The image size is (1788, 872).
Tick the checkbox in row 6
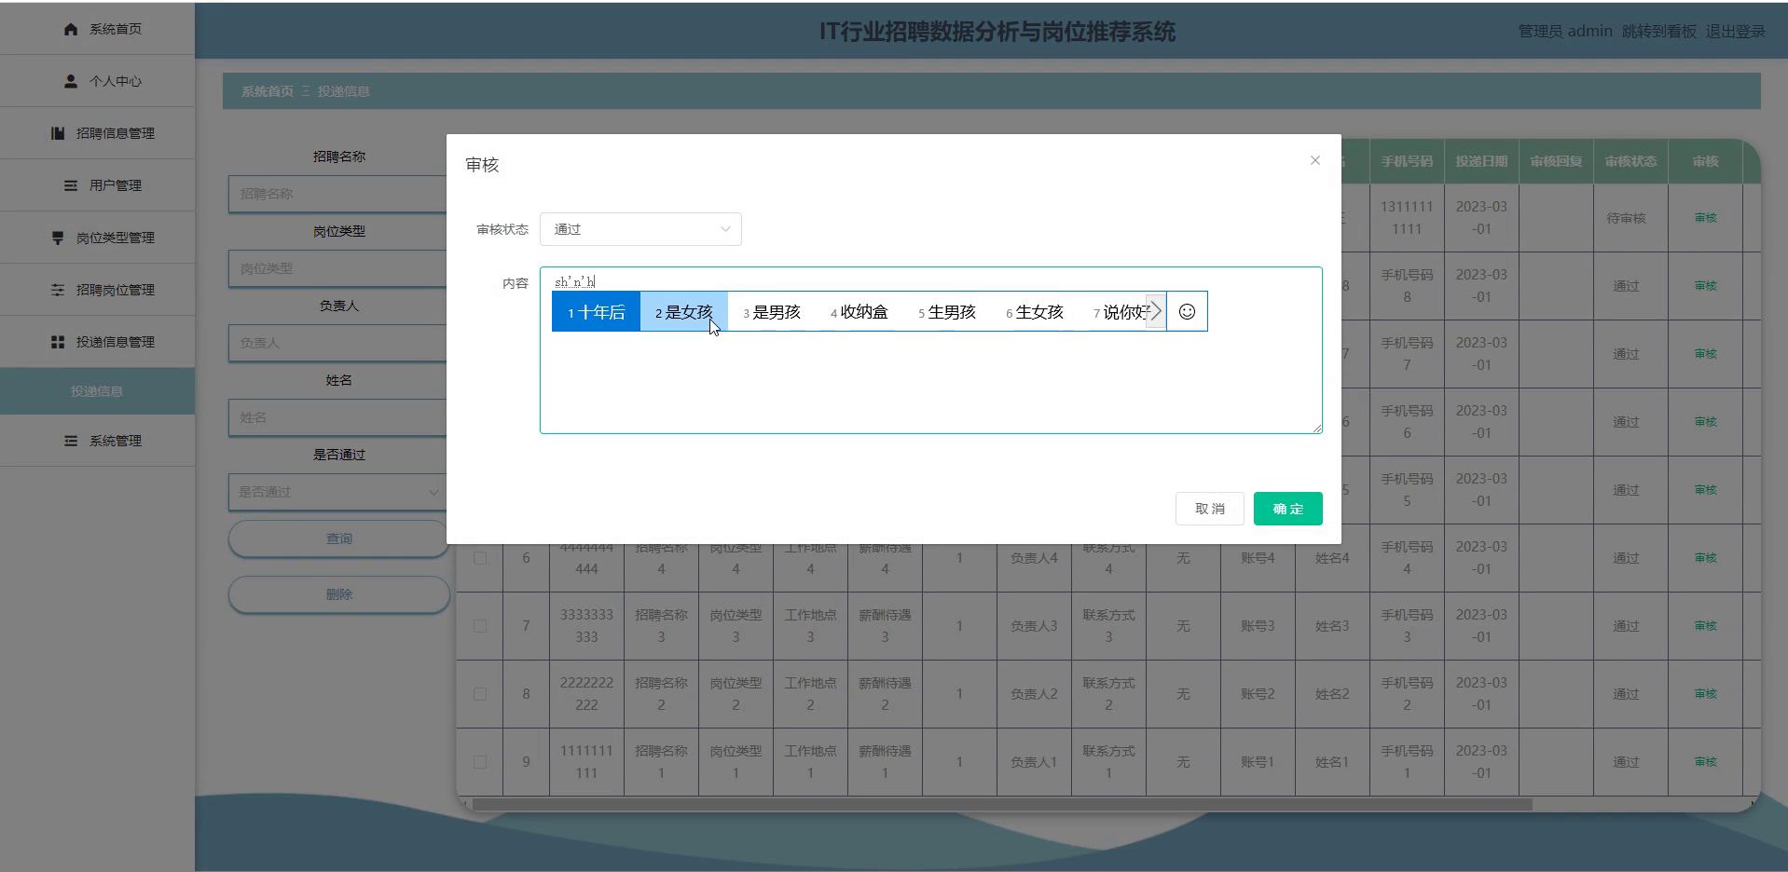coord(480,558)
